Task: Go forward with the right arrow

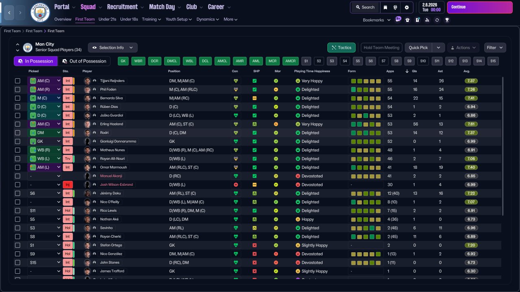Action: coord(20,13)
